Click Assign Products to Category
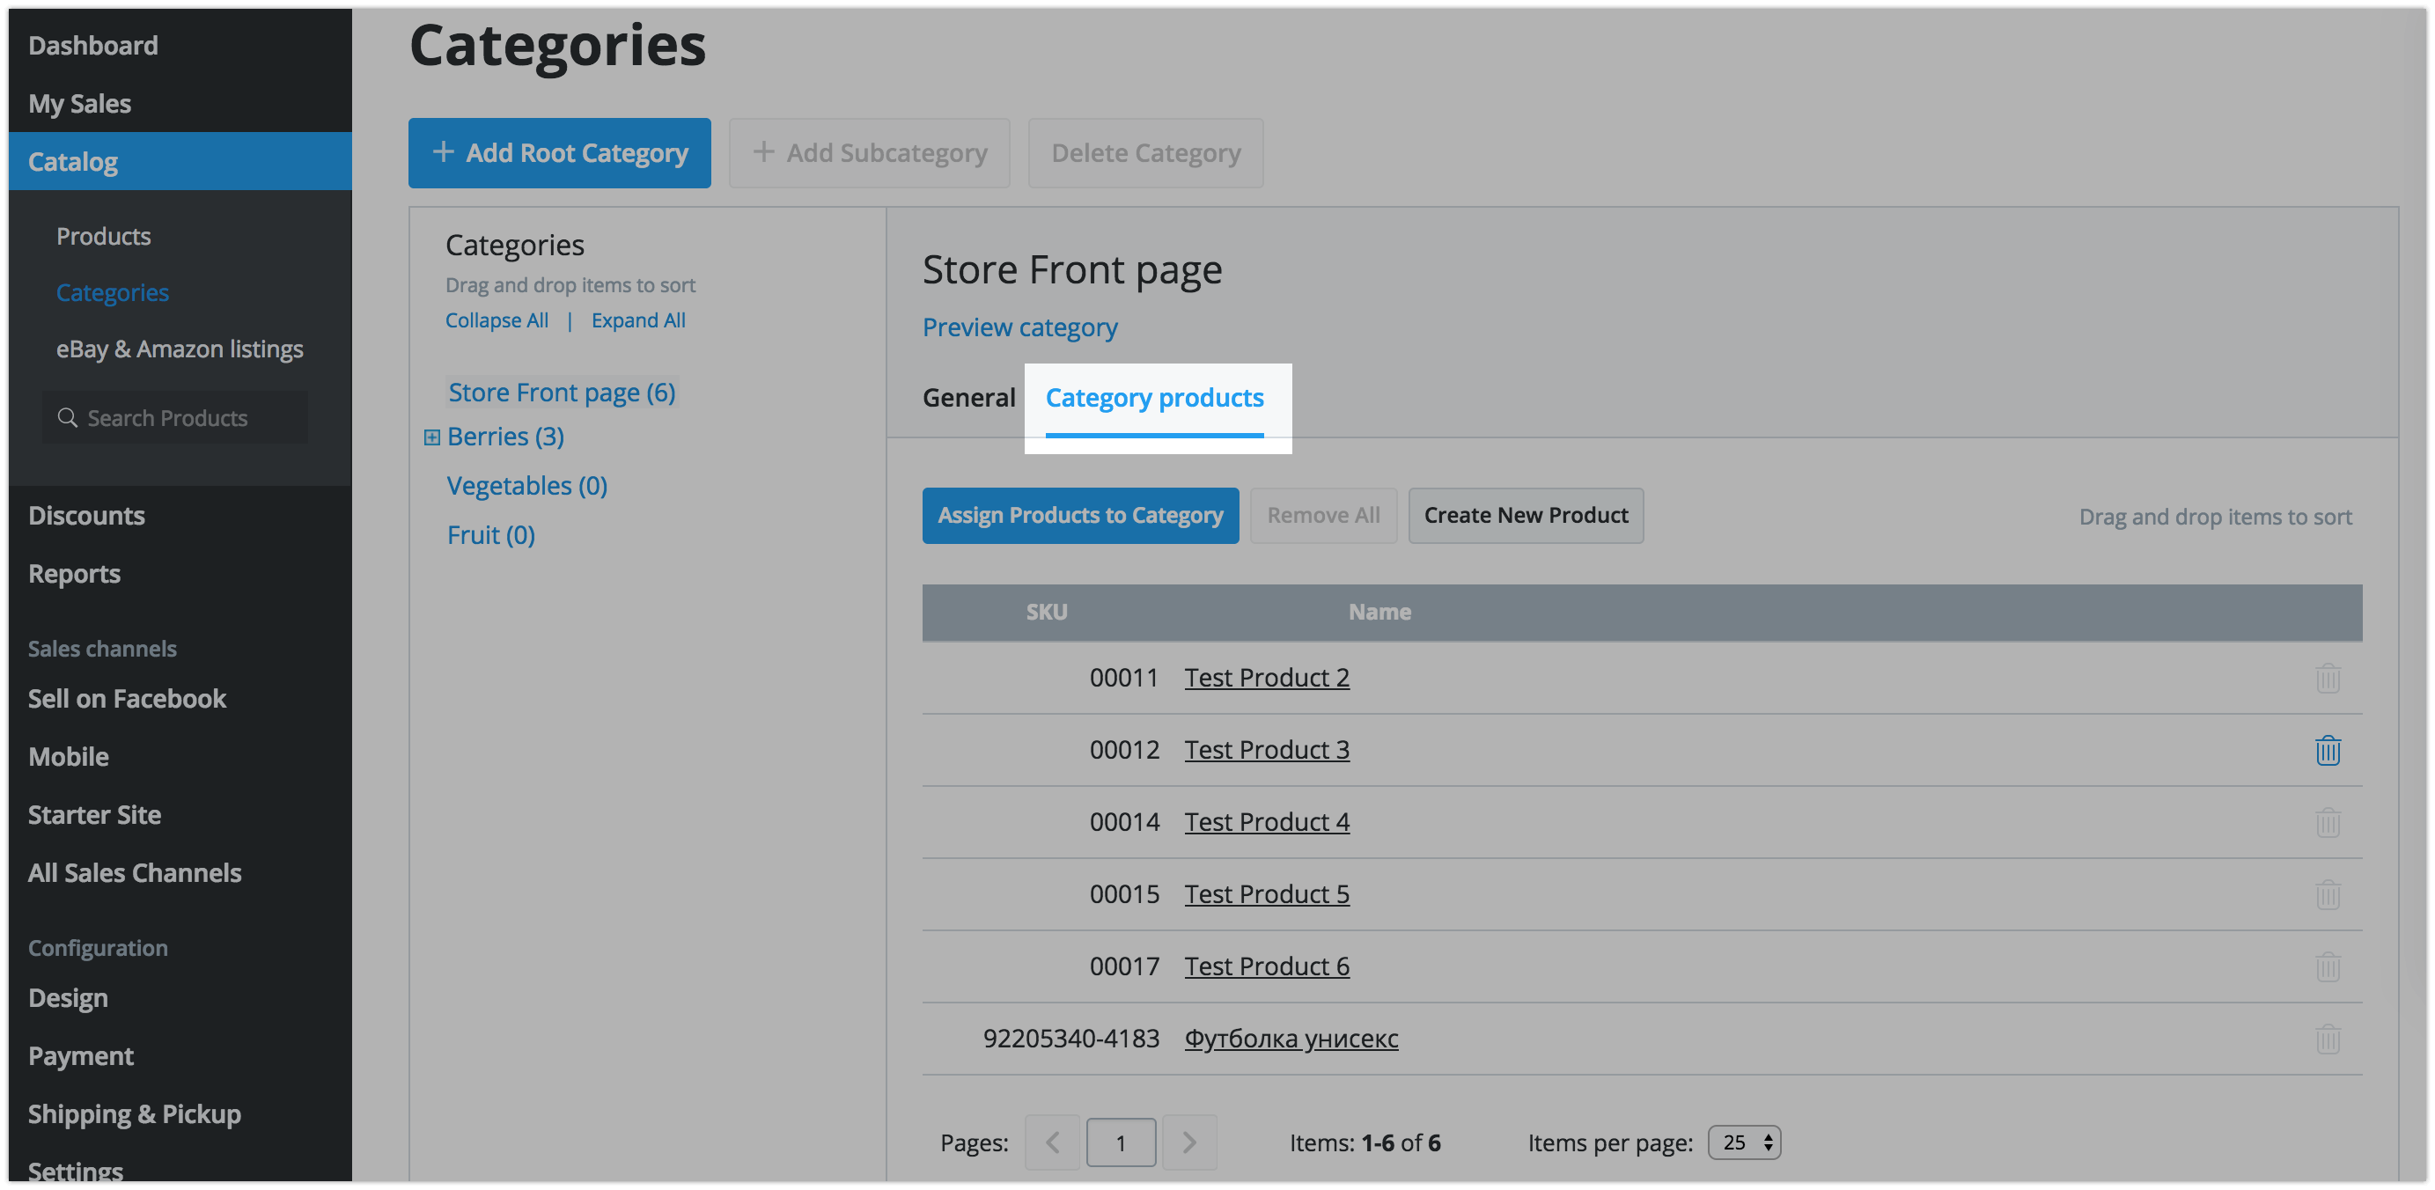This screenshot has width=2435, height=1190. pyautogui.click(x=1080, y=515)
